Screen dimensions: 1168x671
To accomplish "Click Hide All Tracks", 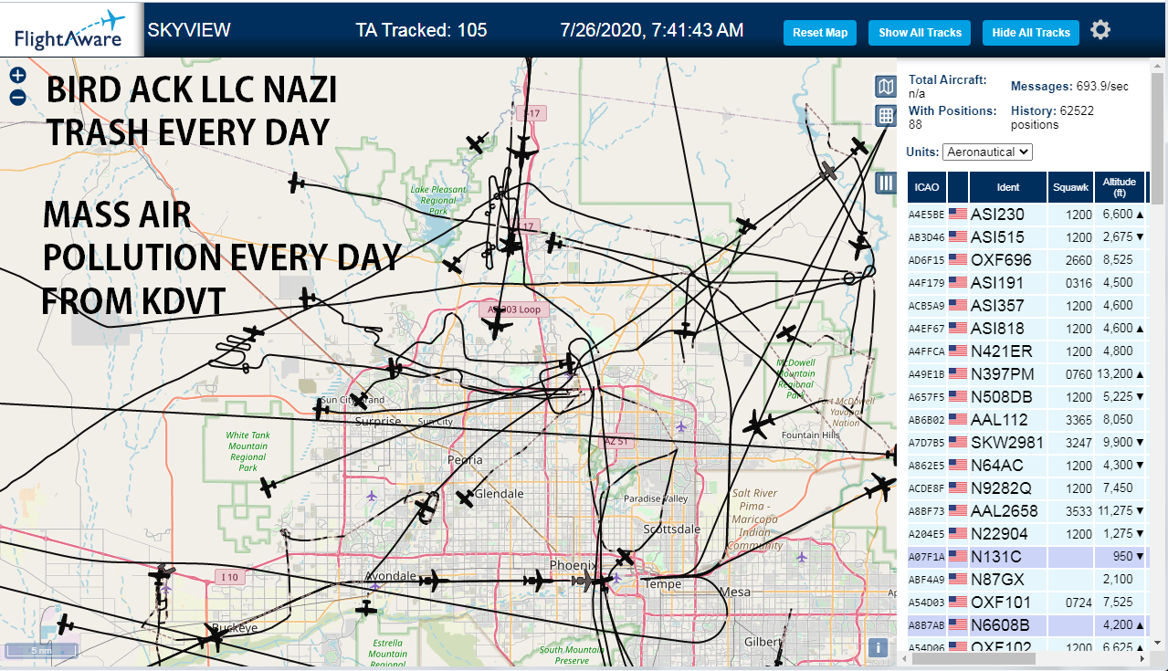I will click(1031, 33).
